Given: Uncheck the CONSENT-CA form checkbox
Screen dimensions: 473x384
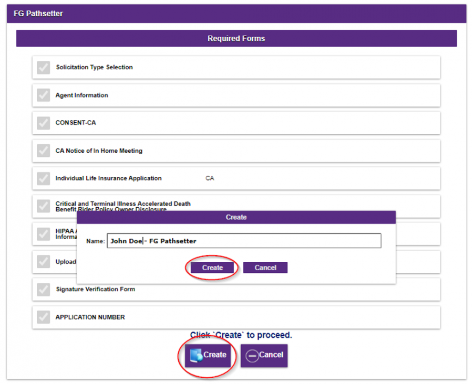Looking at the screenshot, I should pos(43,123).
